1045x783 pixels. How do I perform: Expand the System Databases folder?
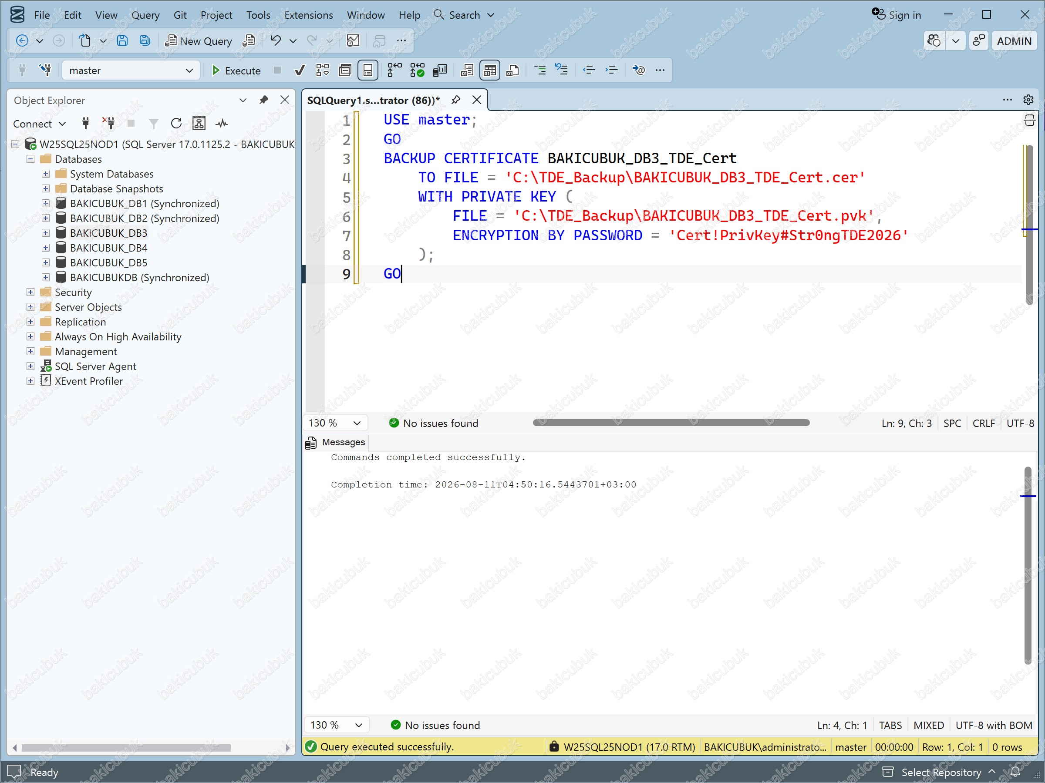pyautogui.click(x=46, y=174)
